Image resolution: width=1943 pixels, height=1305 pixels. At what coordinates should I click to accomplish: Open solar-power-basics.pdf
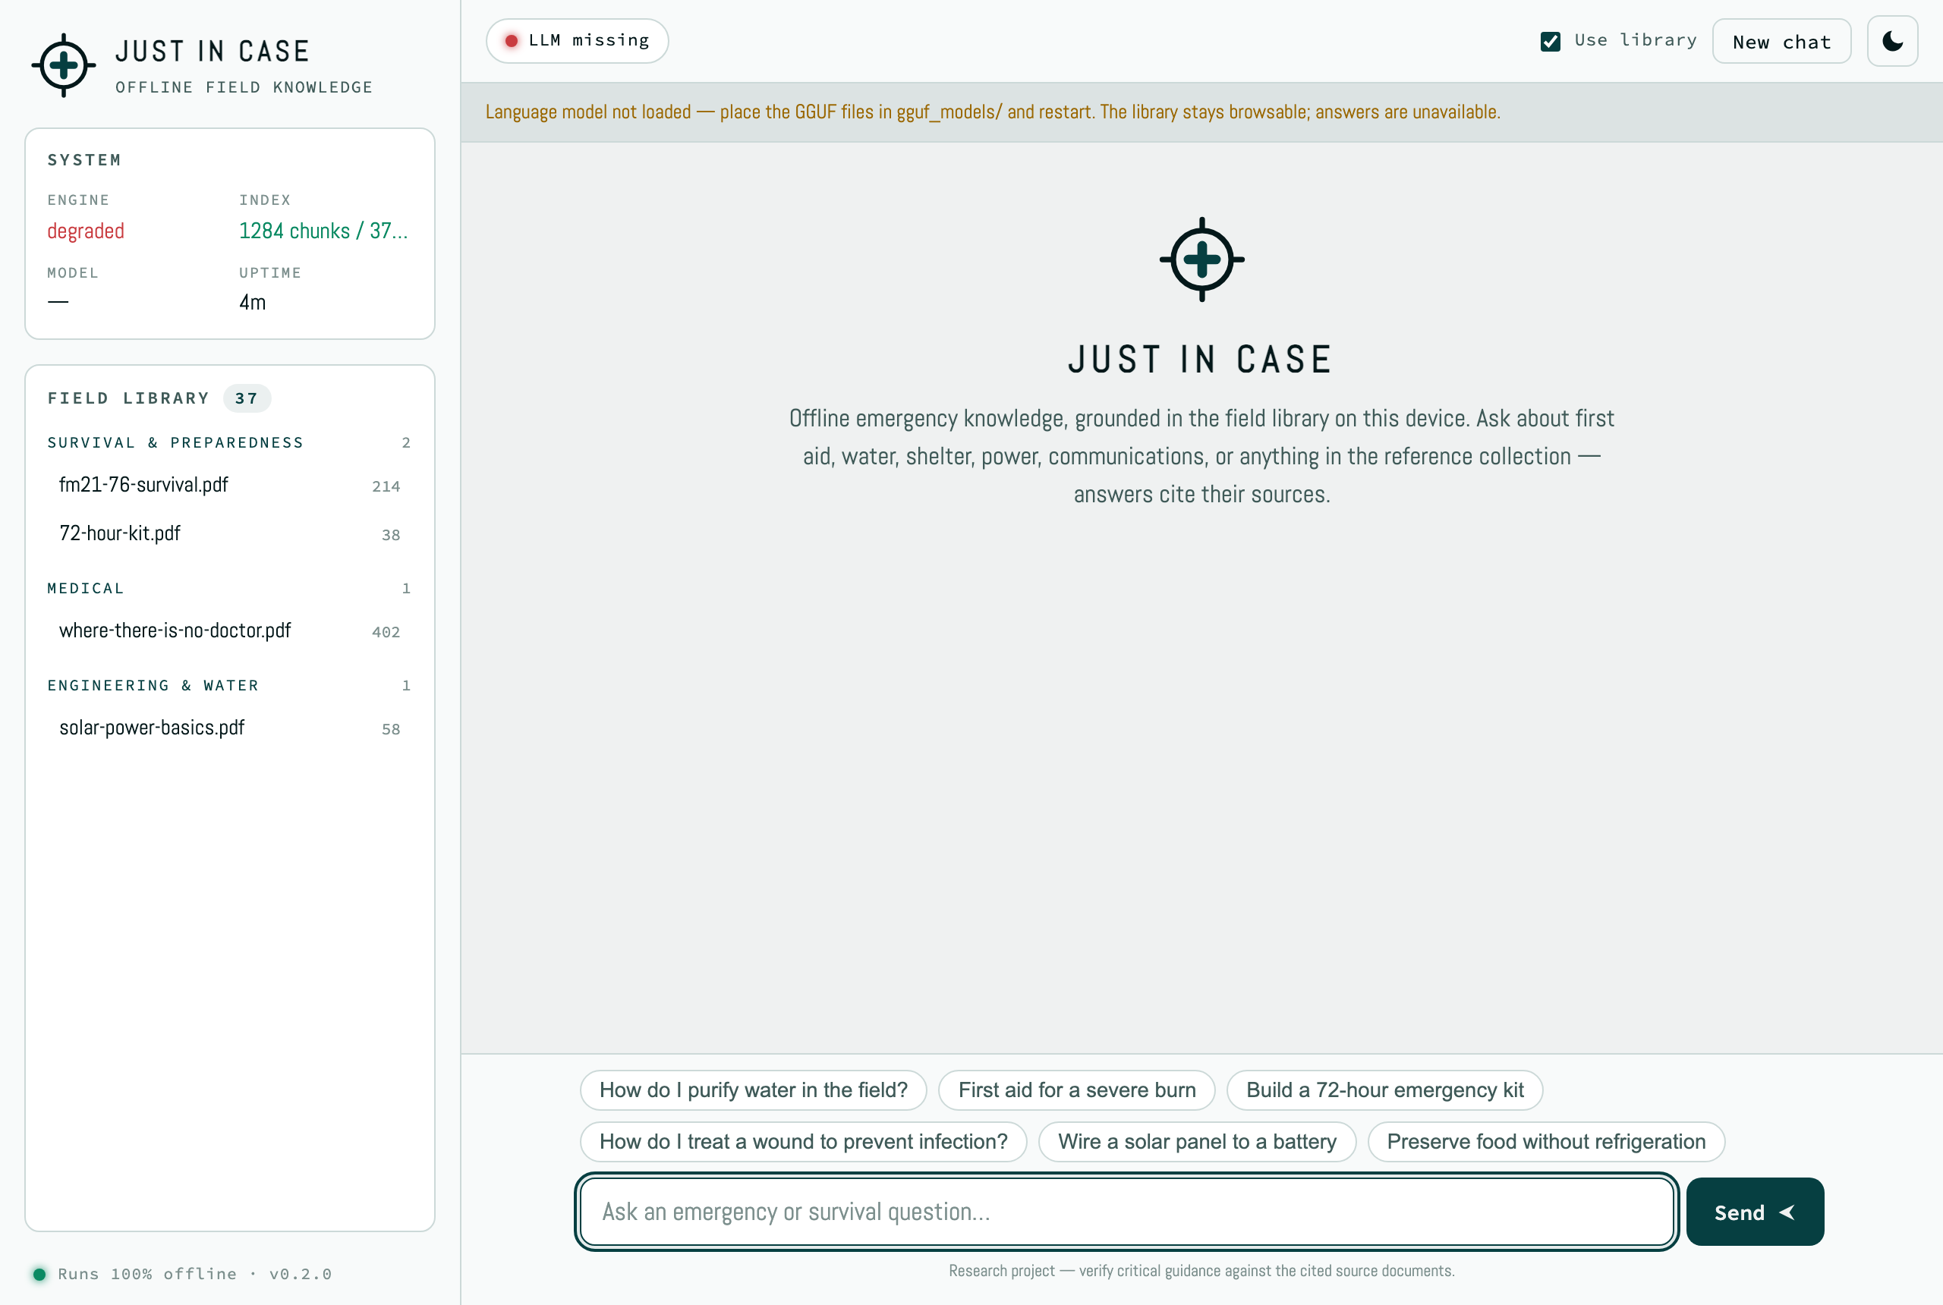click(x=229, y=728)
